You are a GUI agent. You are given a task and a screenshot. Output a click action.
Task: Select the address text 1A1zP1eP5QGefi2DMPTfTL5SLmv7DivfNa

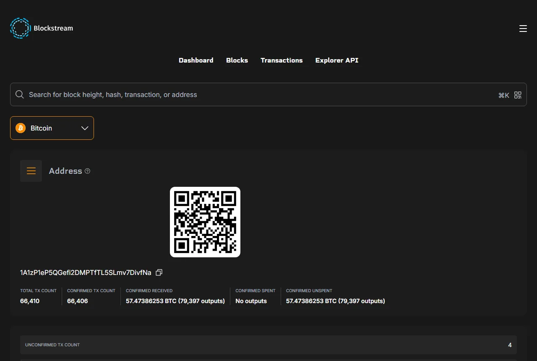(86, 272)
